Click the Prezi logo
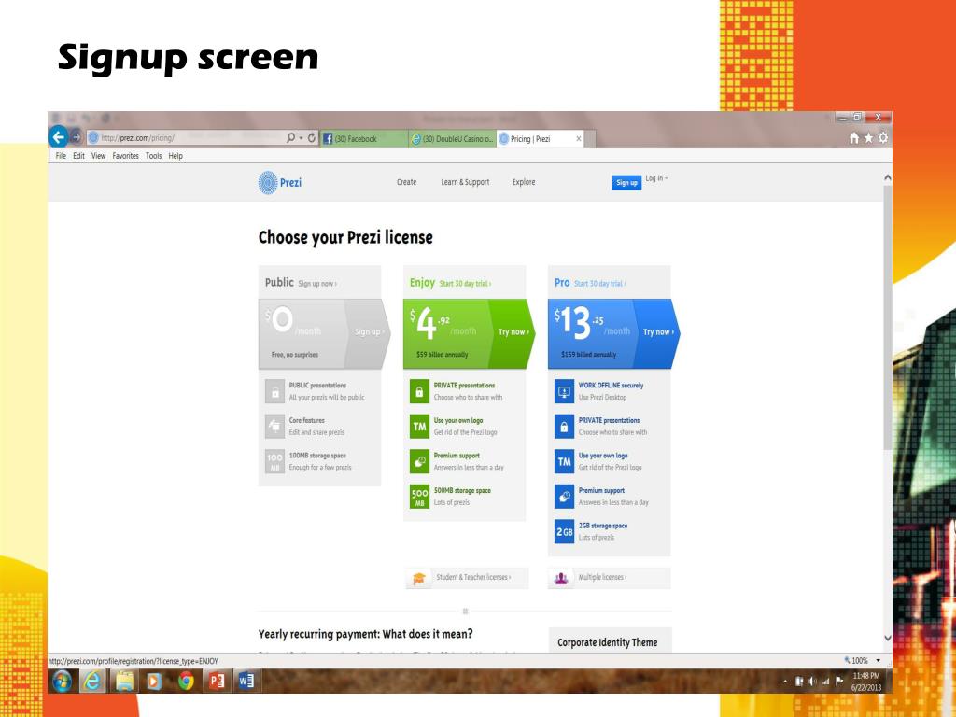This screenshot has height=717, width=956. [x=280, y=182]
